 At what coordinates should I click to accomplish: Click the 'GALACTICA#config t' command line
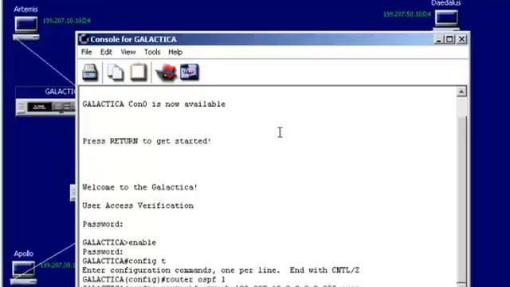point(124,261)
